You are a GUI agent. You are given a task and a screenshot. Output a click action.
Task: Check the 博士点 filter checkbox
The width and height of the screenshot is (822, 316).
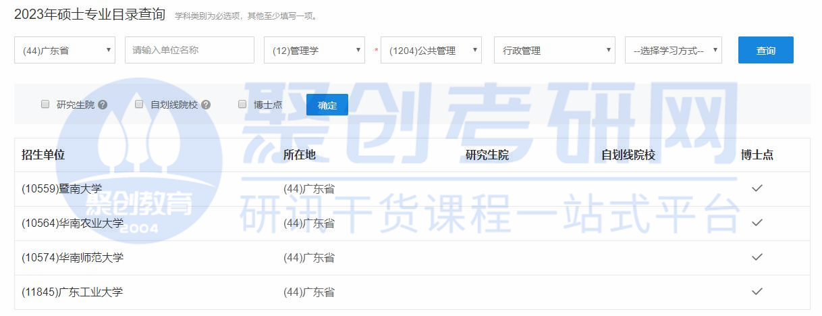pyautogui.click(x=242, y=105)
